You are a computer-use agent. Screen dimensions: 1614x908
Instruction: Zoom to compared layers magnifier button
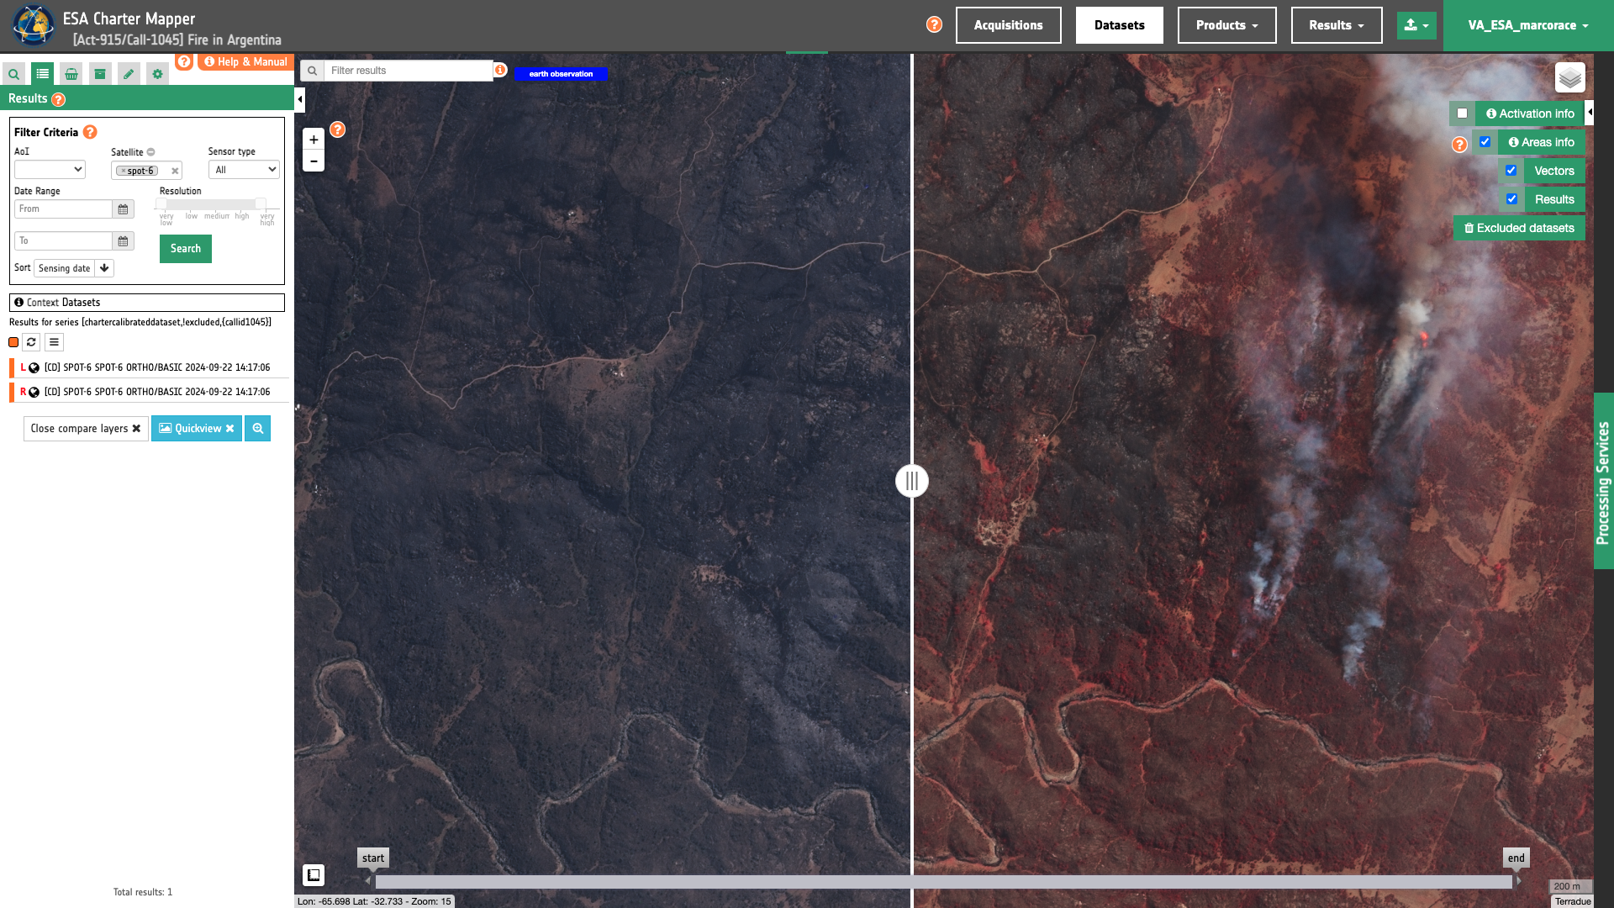click(258, 429)
